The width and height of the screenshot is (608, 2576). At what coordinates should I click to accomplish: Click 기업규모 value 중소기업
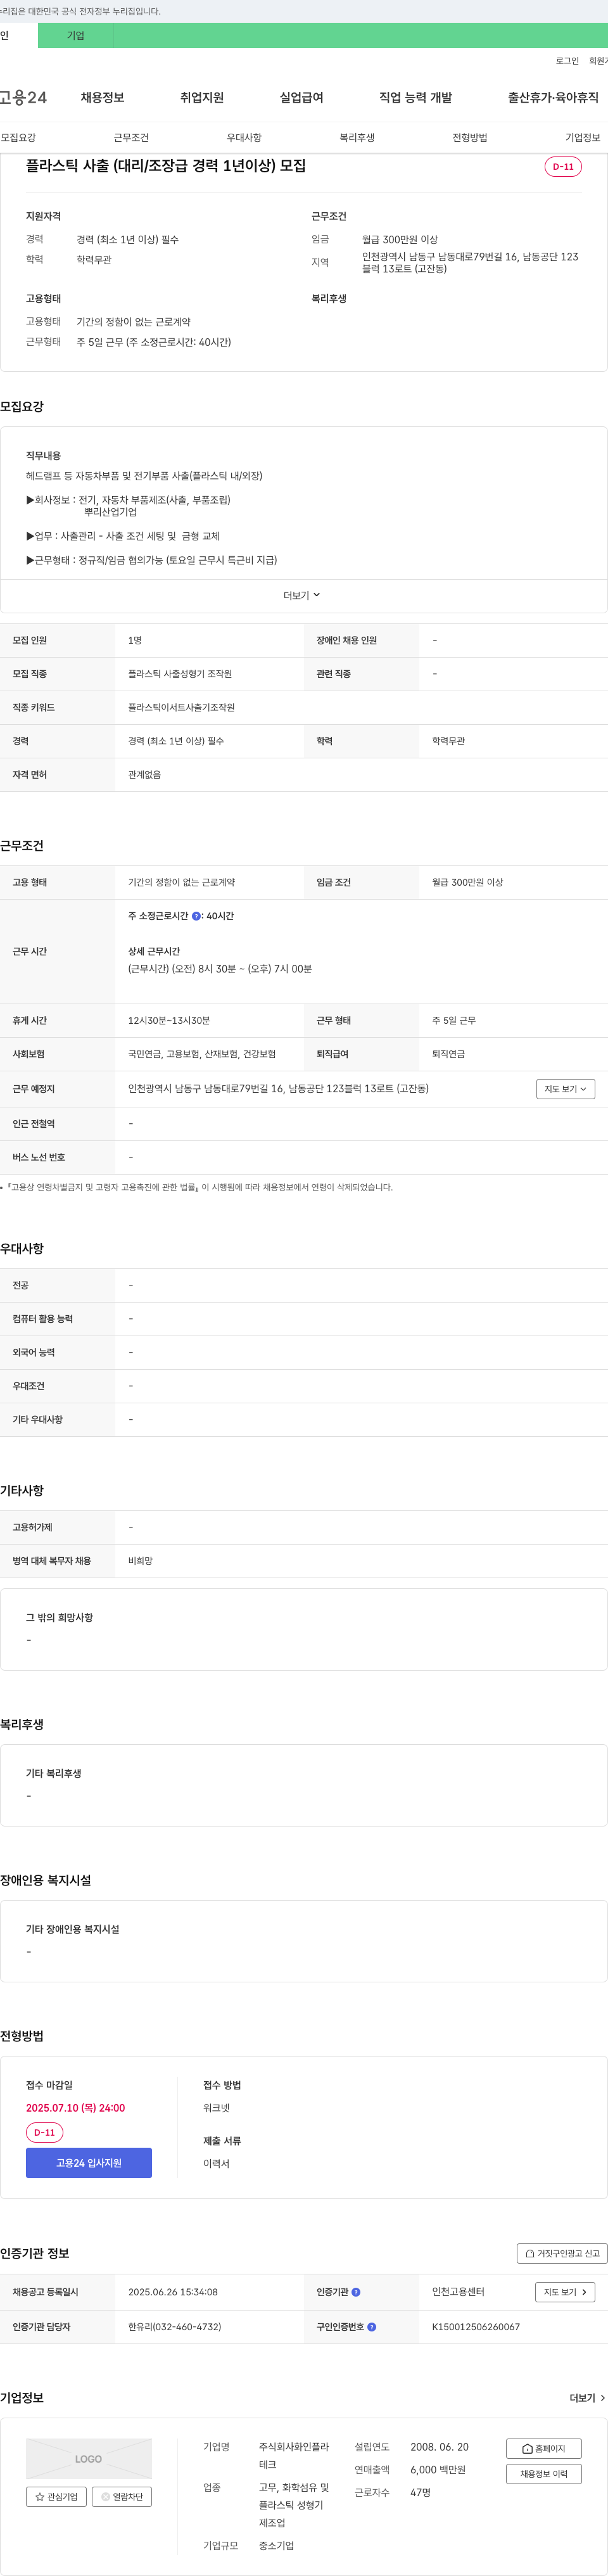coord(276,2546)
